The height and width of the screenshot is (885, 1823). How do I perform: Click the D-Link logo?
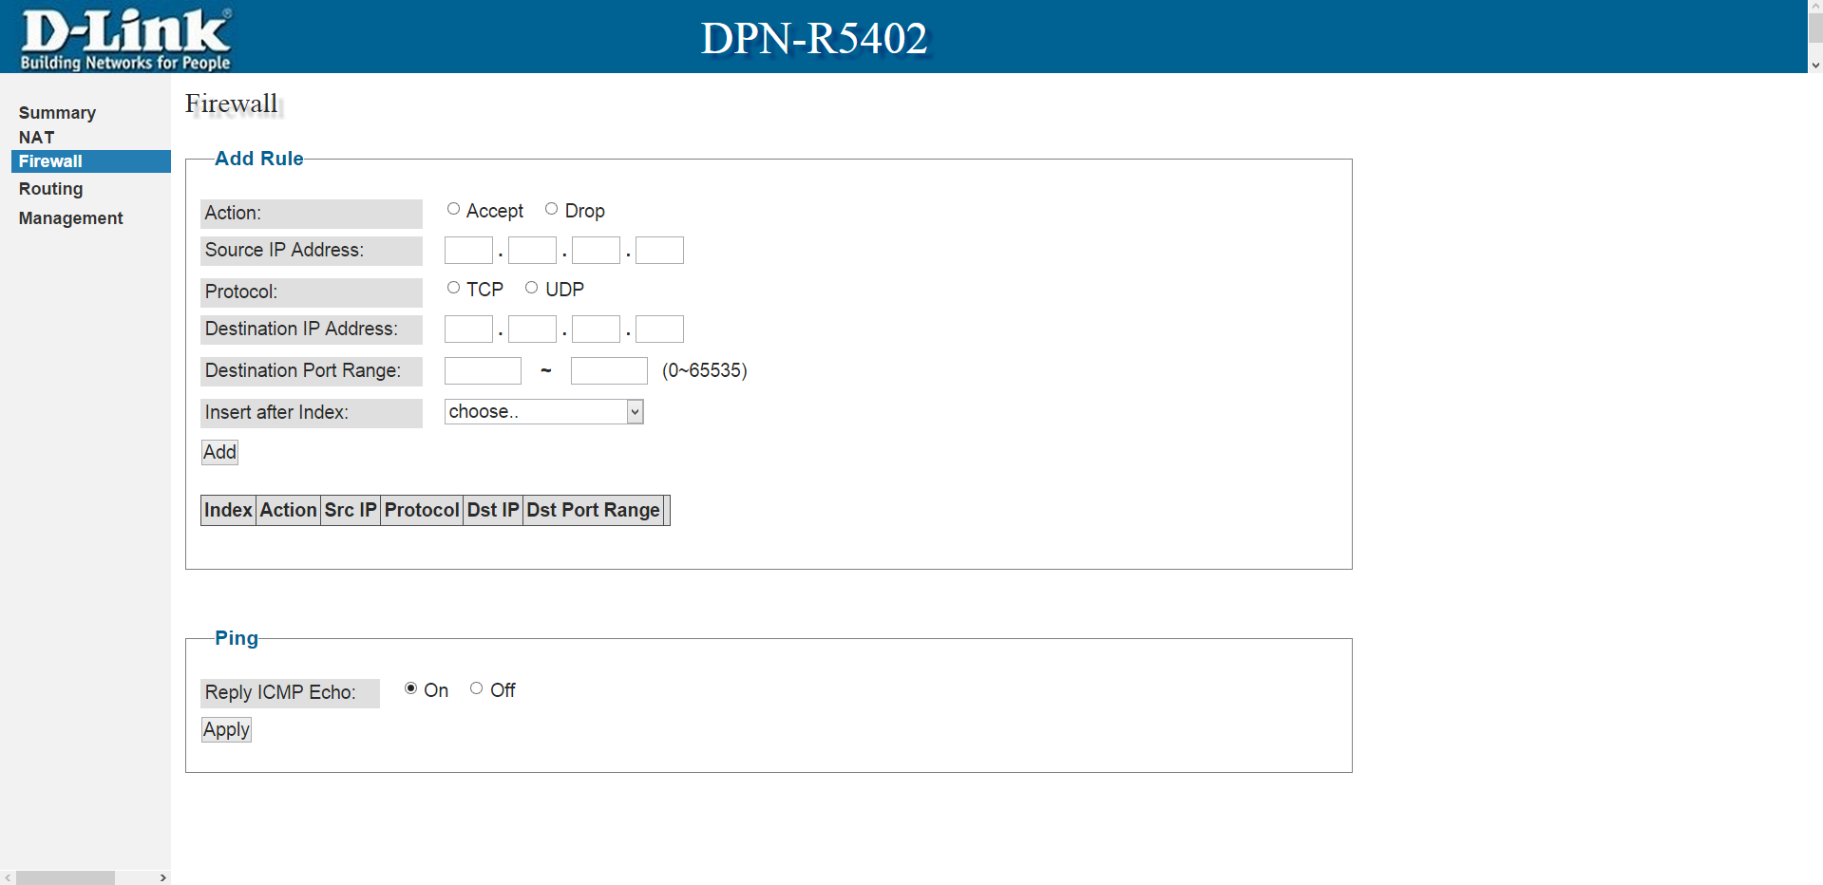(x=125, y=38)
